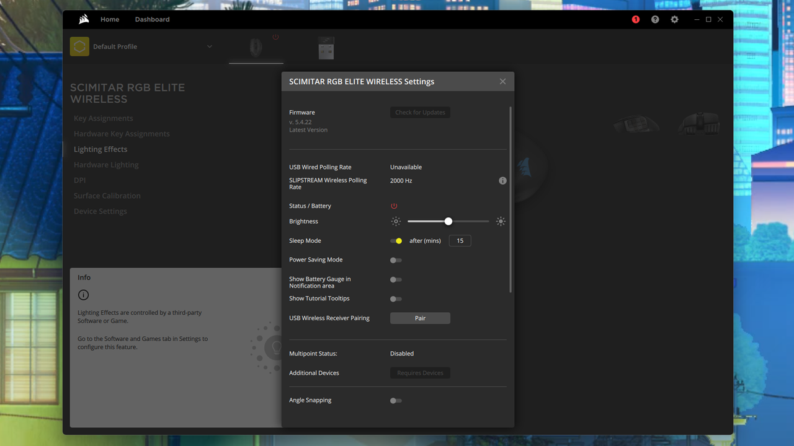Open the Dashboard tab

(x=152, y=19)
